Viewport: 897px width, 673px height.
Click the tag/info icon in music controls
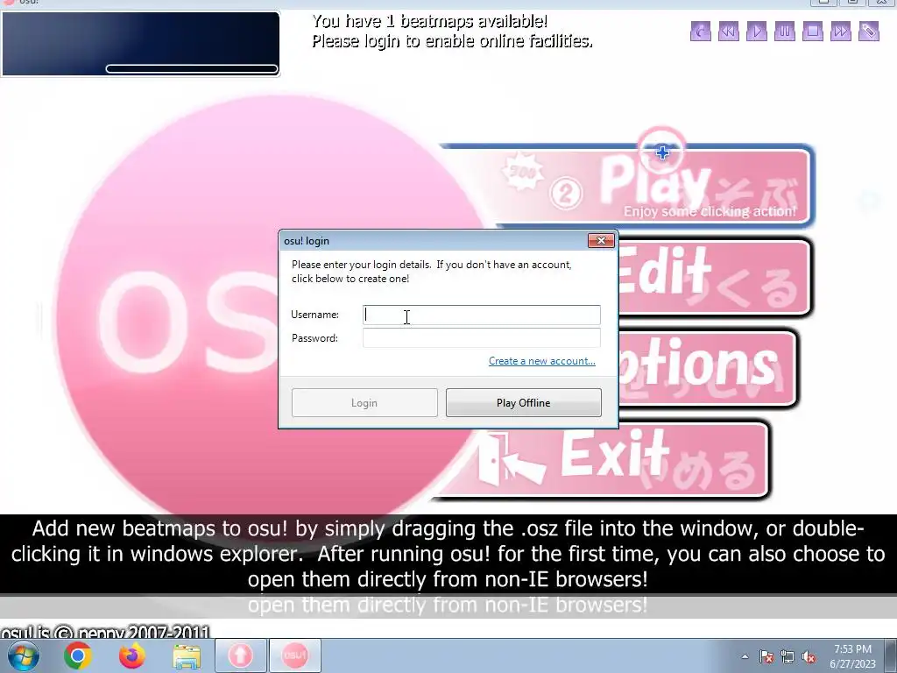pyautogui.click(x=869, y=31)
